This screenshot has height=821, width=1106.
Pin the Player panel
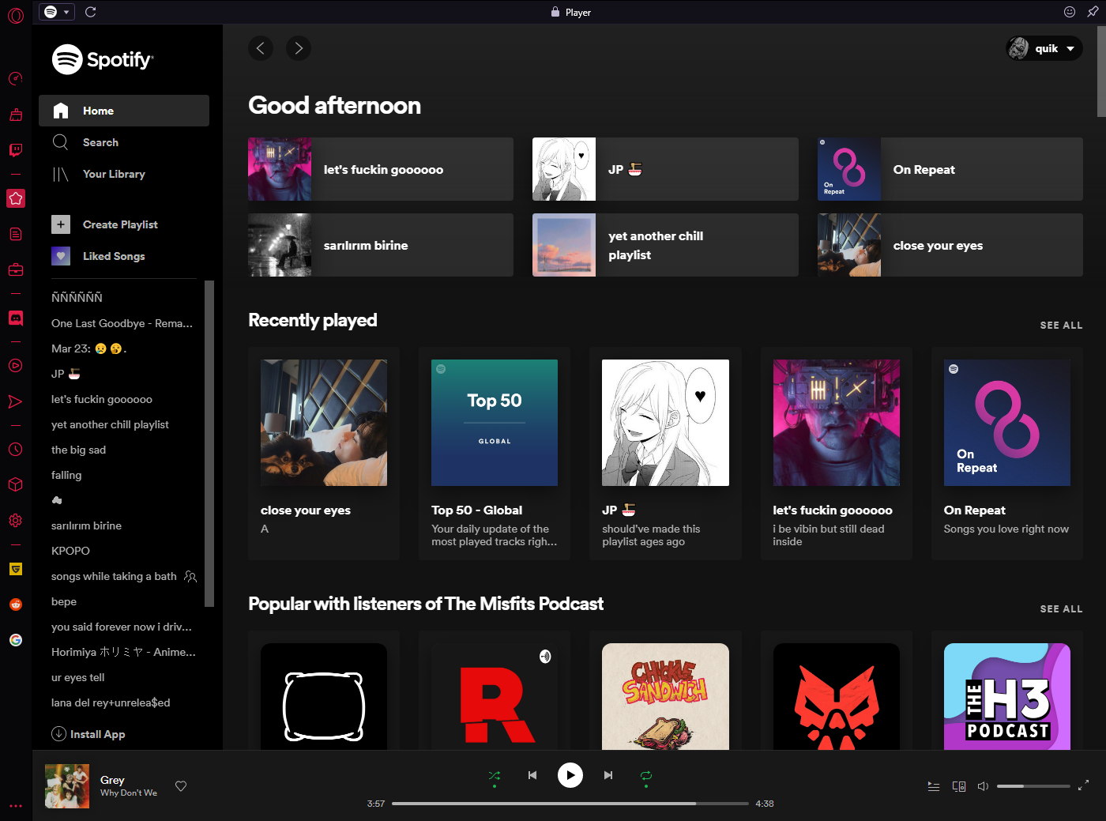point(1093,12)
